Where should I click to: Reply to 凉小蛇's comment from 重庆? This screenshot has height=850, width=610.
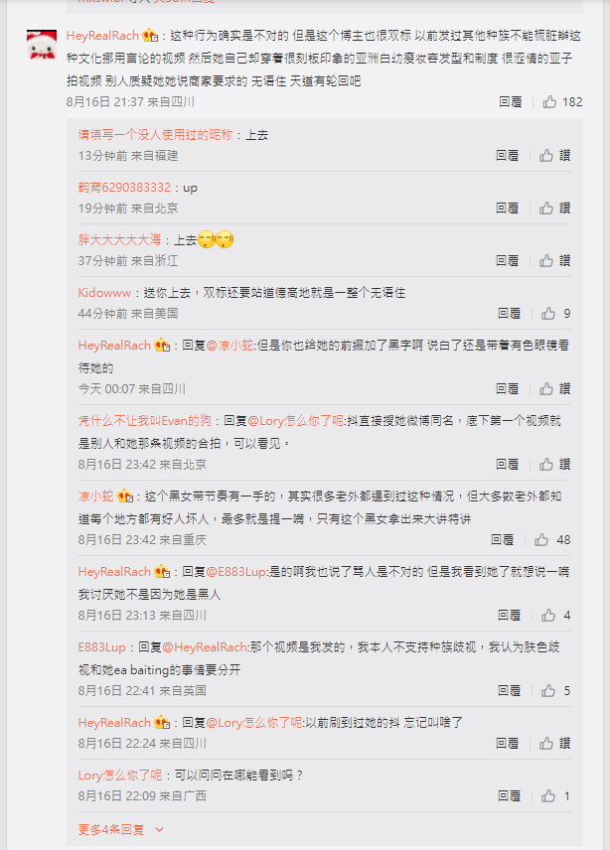[x=502, y=540]
